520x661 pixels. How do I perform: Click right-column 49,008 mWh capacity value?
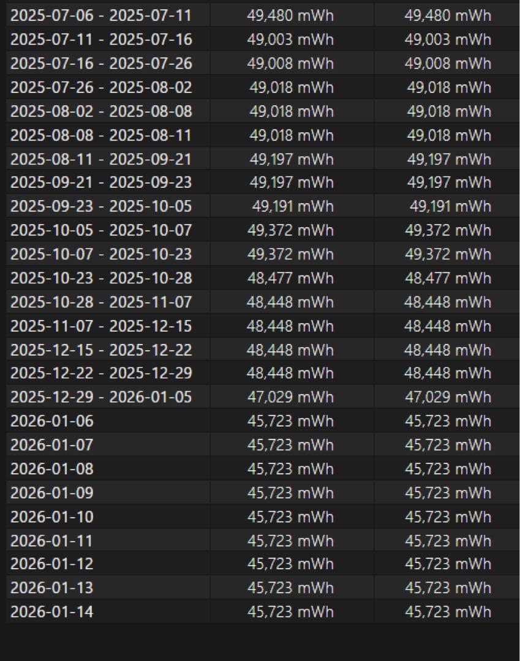coord(448,64)
